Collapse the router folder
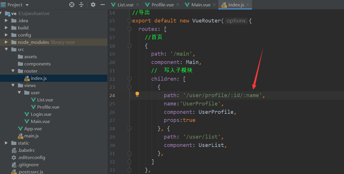344x174 pixels. pos(13,71)
